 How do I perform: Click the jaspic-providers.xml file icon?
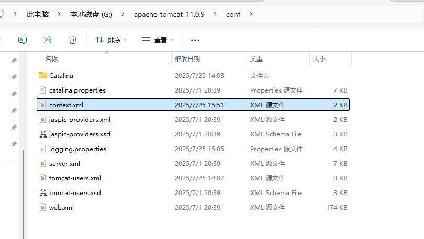42,119
